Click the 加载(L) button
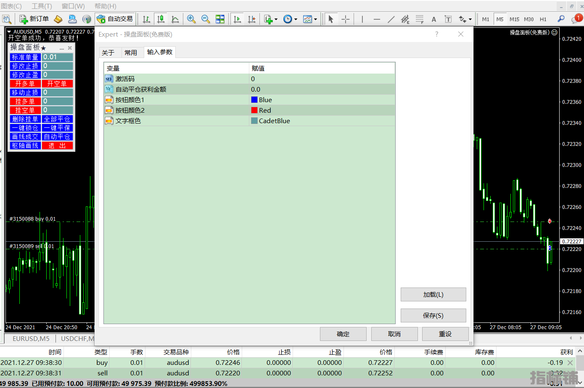The height and width of the screenshot is (388, 584). (433, 295)
